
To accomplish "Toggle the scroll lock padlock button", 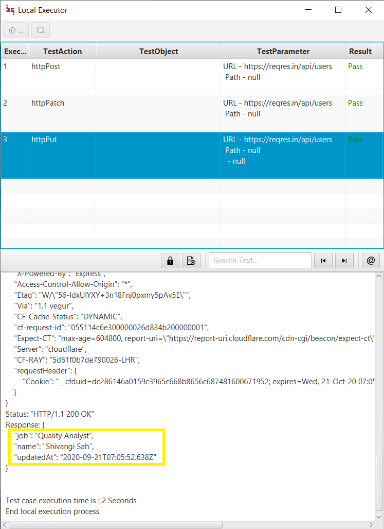I will coord(170,261).
